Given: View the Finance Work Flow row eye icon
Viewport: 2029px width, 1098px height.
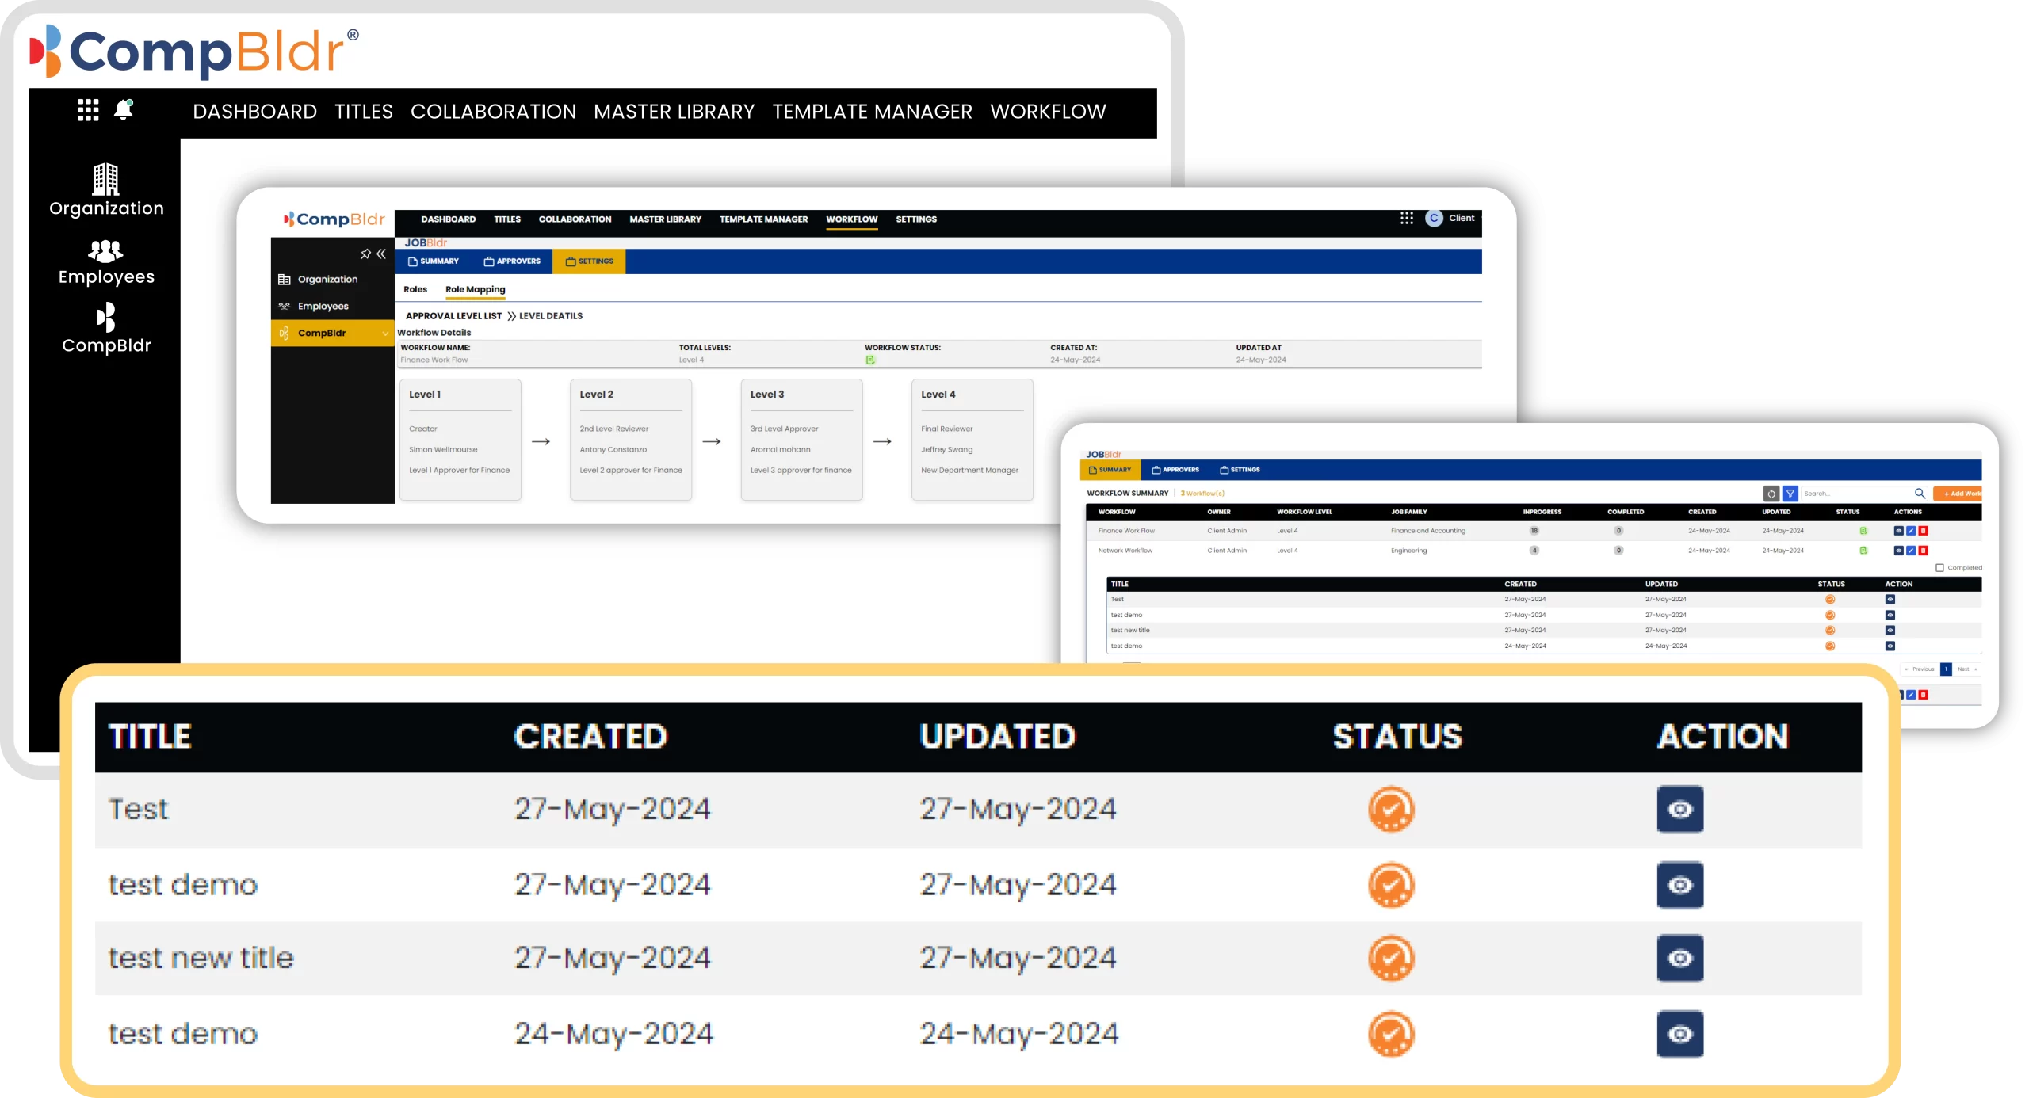Looking at the screenshot, I should (x=1898, y=532).
